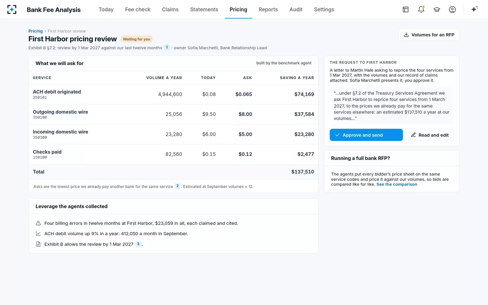The height and width of the screenshot is (305, 488).
Task: Click the $37,584 saving value
Action: [x=304, y=114]
